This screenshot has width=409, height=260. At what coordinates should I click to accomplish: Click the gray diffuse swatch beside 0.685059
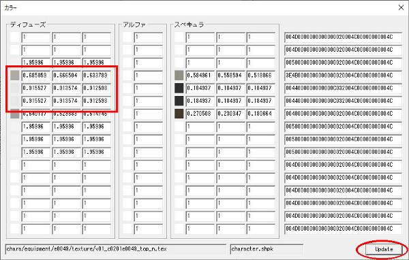point(15,76)
